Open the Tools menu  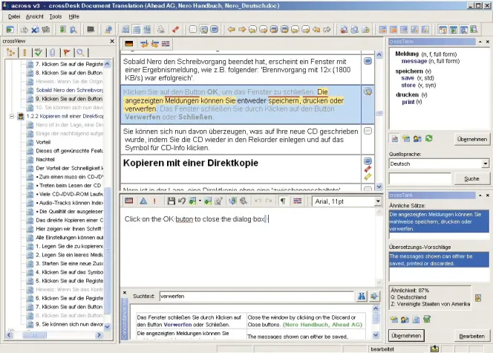[56, 16]
